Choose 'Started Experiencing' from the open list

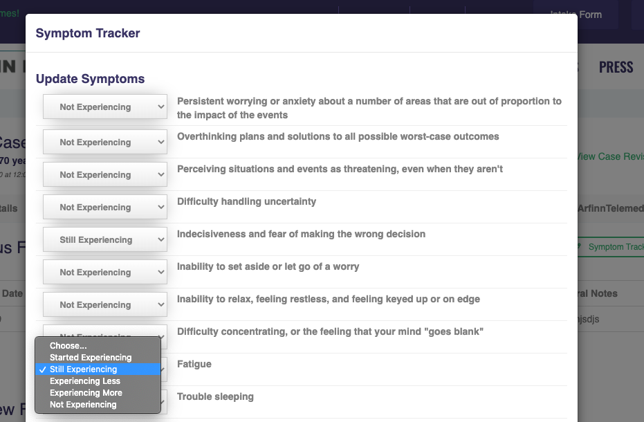[x=91, y=358]
